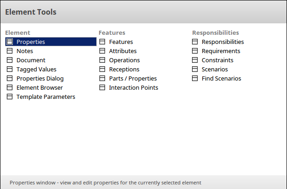Click the Interaction Points icon

pos(103,87)
